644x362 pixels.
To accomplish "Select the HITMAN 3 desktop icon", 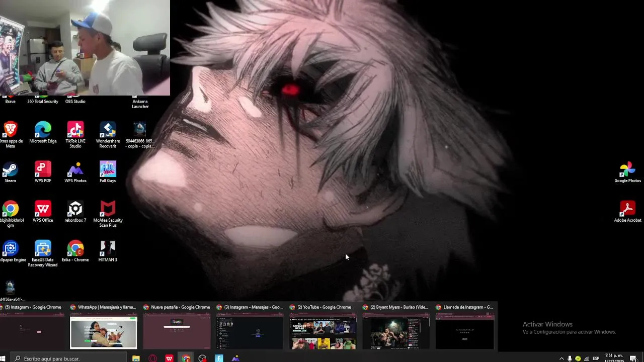I will pos(108,251).
